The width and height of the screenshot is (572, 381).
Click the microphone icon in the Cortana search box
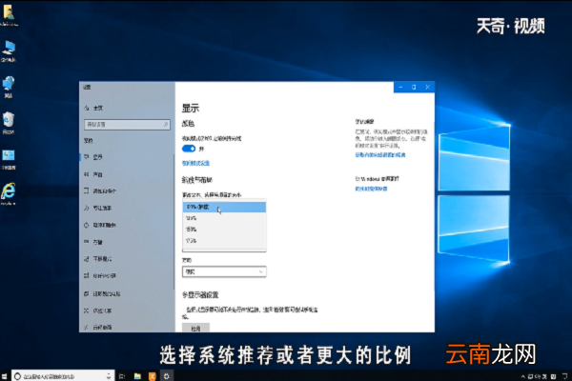click(x=109, y=376)
